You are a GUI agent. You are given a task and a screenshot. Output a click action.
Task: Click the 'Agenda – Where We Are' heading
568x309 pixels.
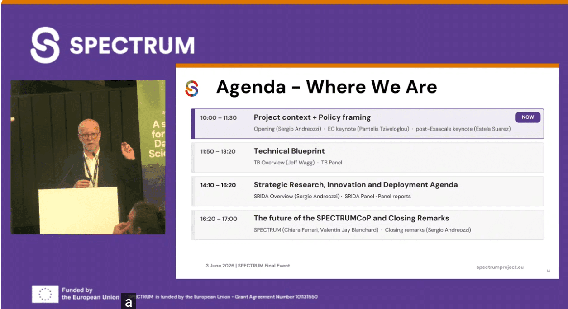tap(326, 87)
